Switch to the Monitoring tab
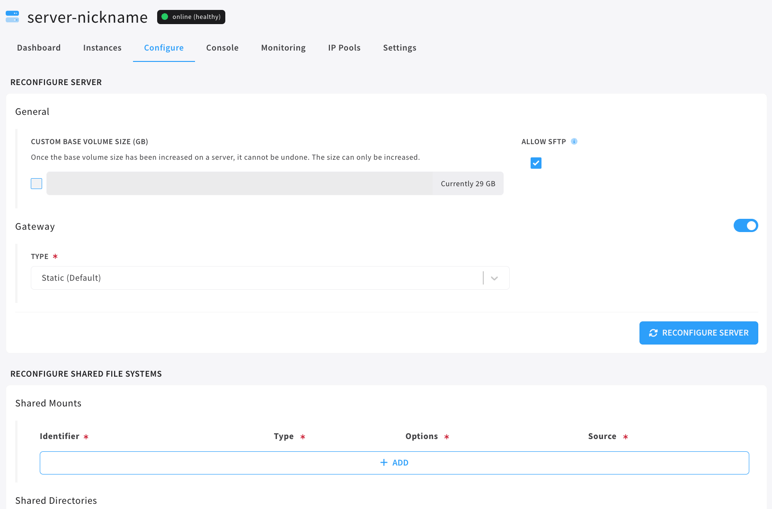The height and width of the screenshot is (509, 772). (x=283, y=48)
